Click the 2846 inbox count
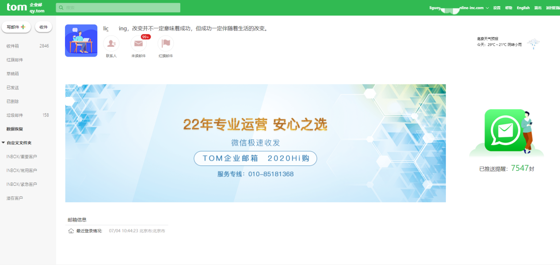 point(44,46)
